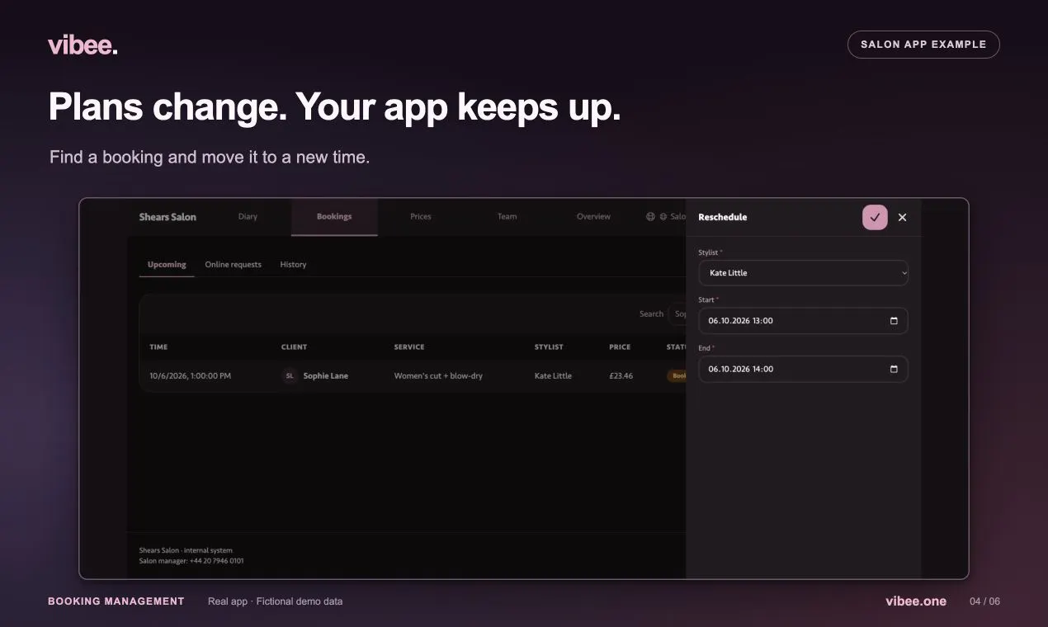Click the vibee. logo
1048x627 pixels.
(83, 45)
